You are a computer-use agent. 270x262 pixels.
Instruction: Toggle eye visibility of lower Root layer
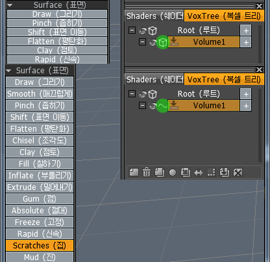coord(142,94)
